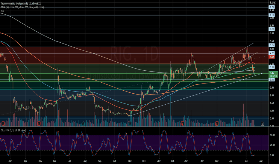Viewport: 279px width, 164px height.
Task: Click the Jul label near the chart's right end
Action: (x=246, y=161)
